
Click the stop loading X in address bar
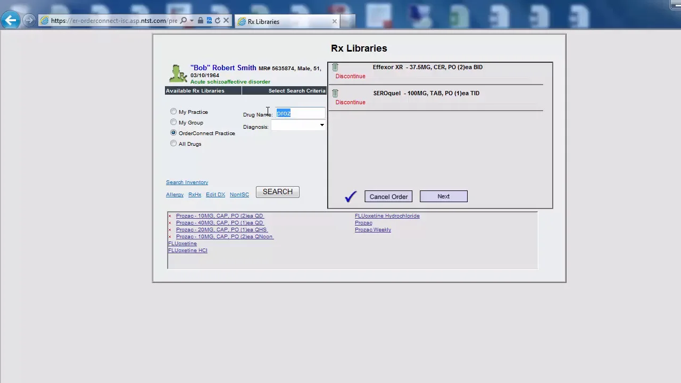(x=226, y=21)
